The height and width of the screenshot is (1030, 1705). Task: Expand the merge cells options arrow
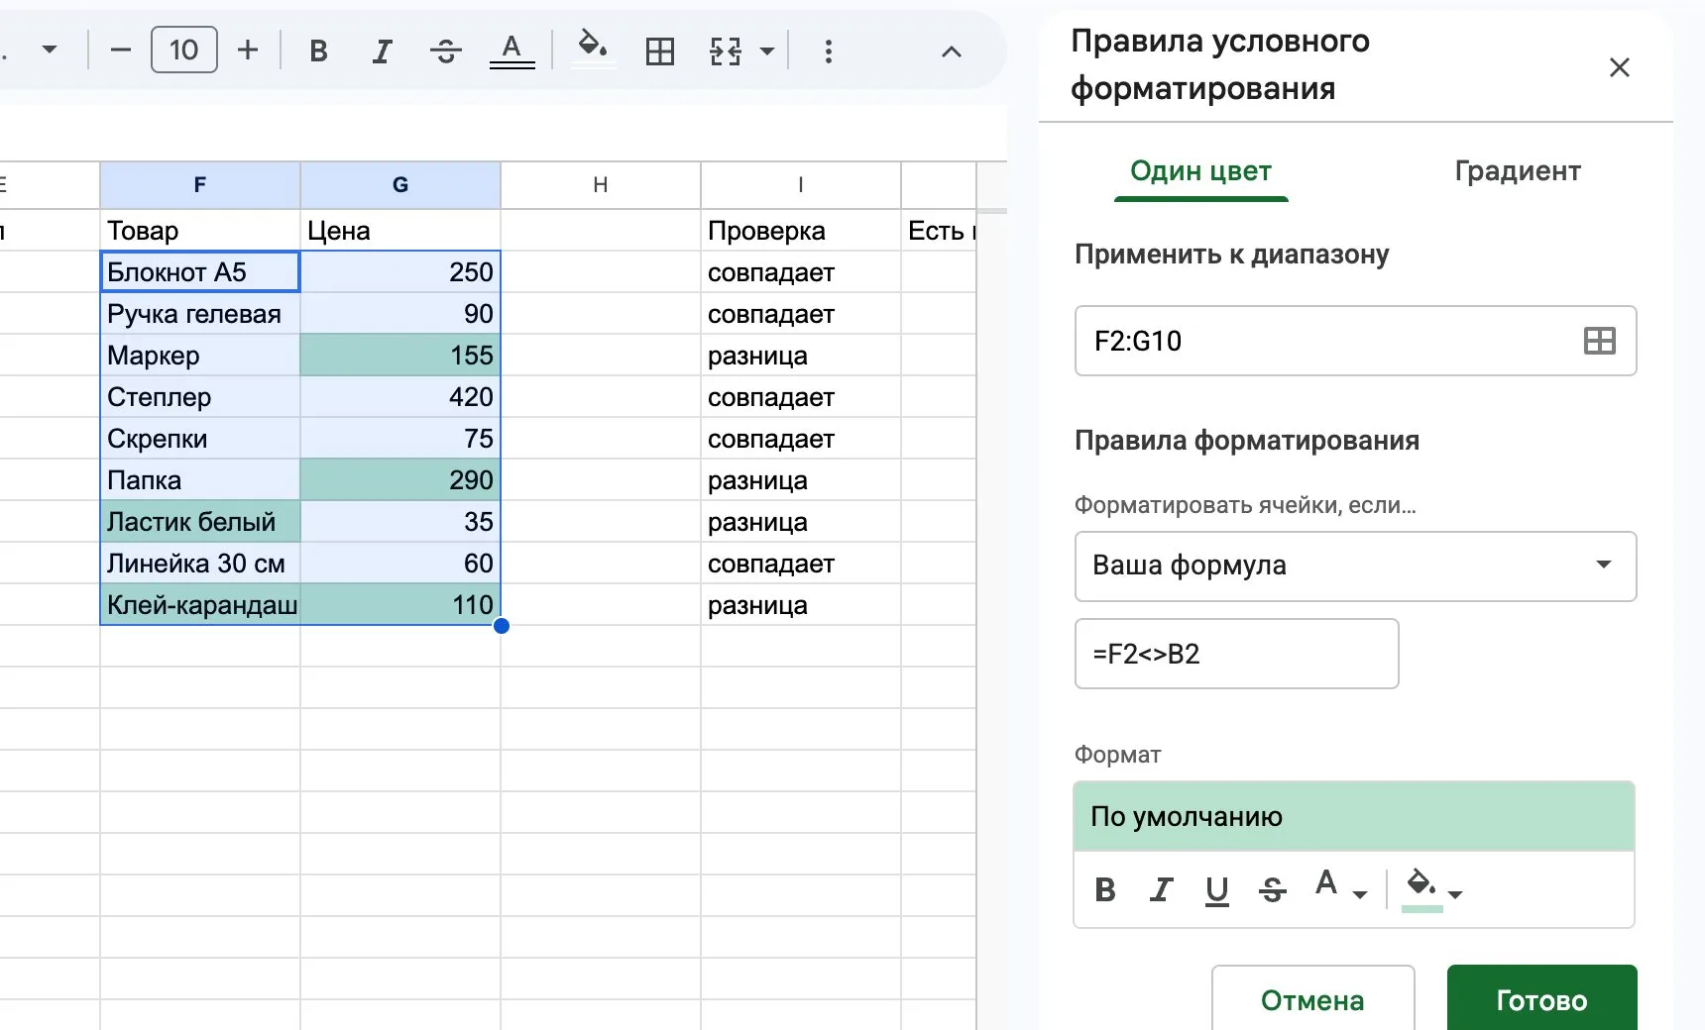point(766,51)
